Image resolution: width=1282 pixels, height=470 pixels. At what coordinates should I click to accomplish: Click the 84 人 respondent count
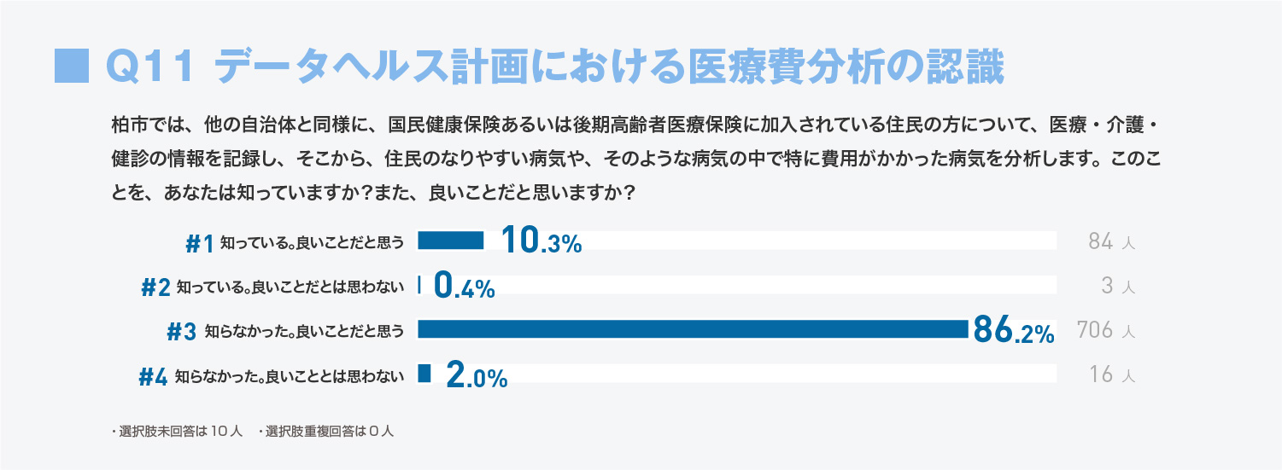click(x=1111, y=242)
